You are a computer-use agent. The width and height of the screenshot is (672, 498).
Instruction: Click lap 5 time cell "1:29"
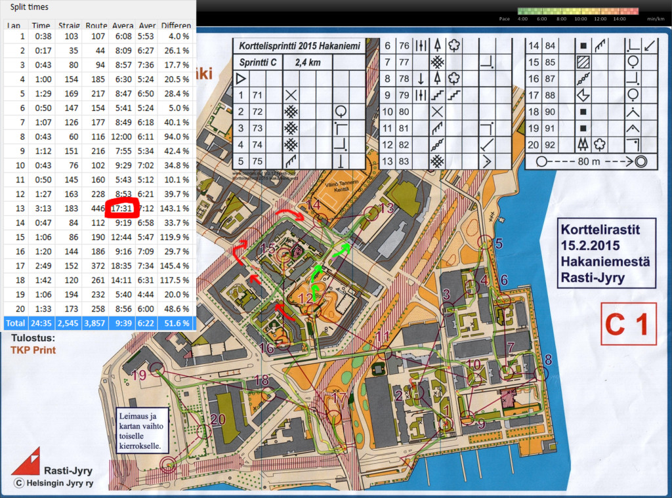pos(43,94)
